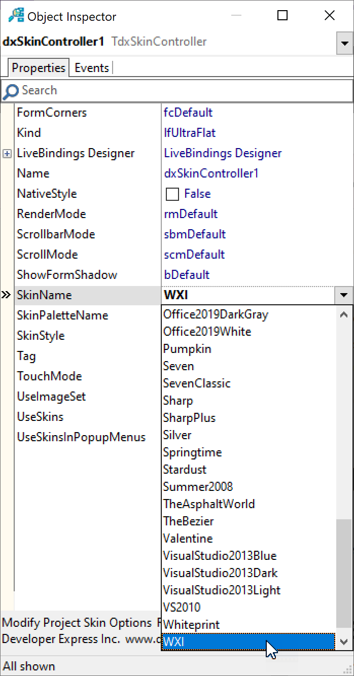Image resolution: width=354 pixels, height=676 pixels.
Task: Select TheBezier skin entry
Action: click(x=188, y=521)
